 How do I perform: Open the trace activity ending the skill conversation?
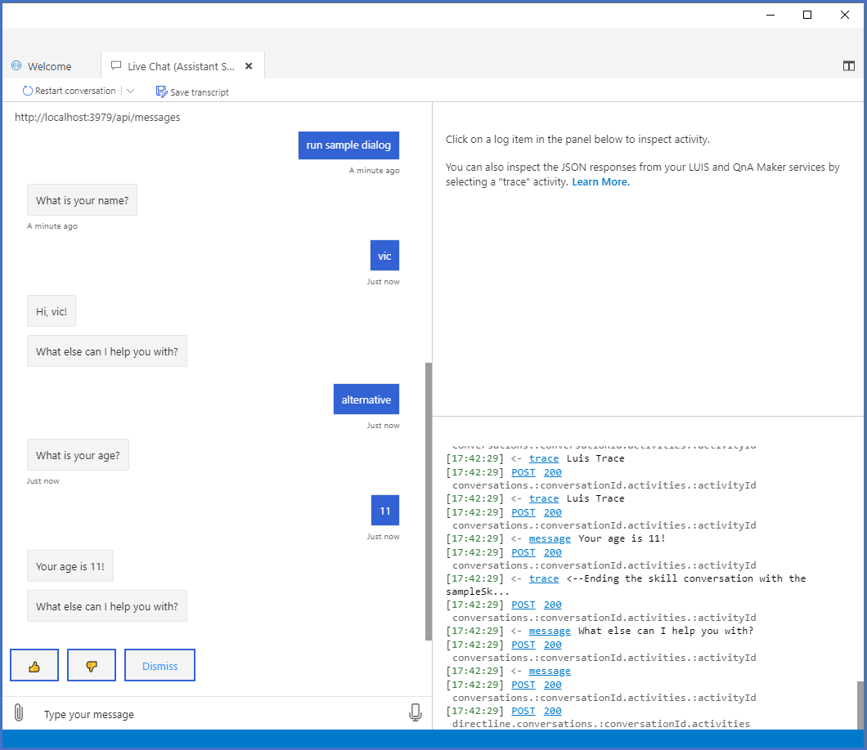543,578
